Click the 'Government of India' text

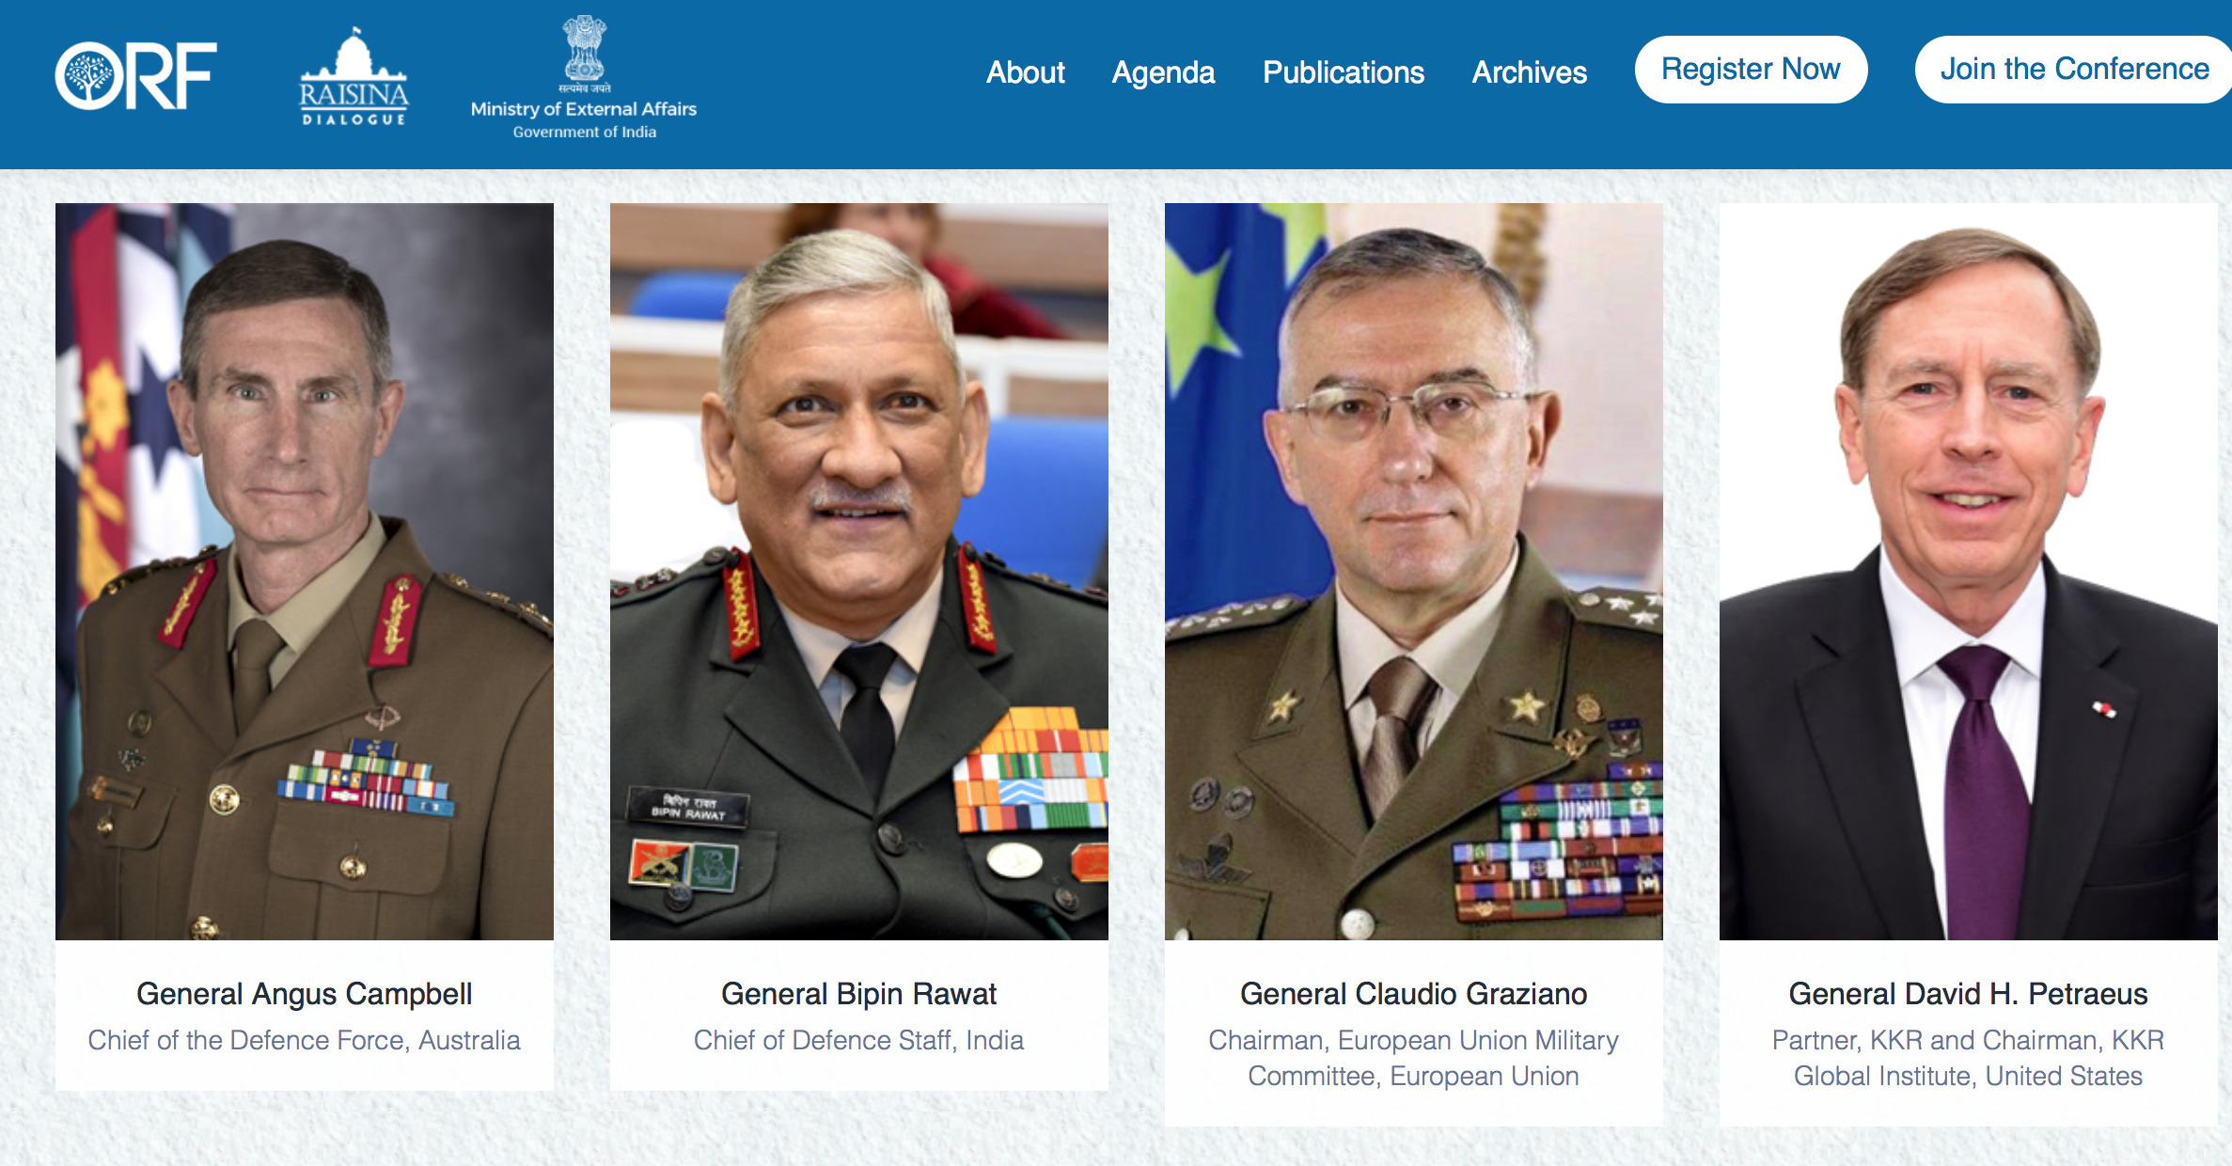coord(585,133)
